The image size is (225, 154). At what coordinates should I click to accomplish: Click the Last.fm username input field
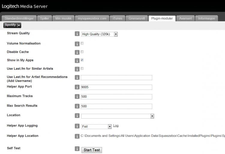[x=116, y=77]
